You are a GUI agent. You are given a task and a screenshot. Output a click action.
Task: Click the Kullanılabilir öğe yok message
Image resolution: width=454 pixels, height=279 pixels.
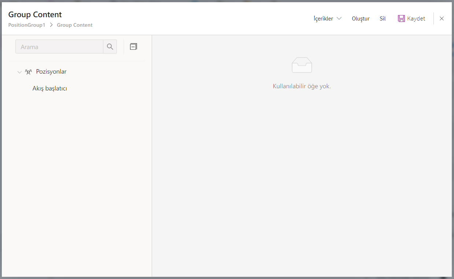pyautogui.click(x=302, y=86)
